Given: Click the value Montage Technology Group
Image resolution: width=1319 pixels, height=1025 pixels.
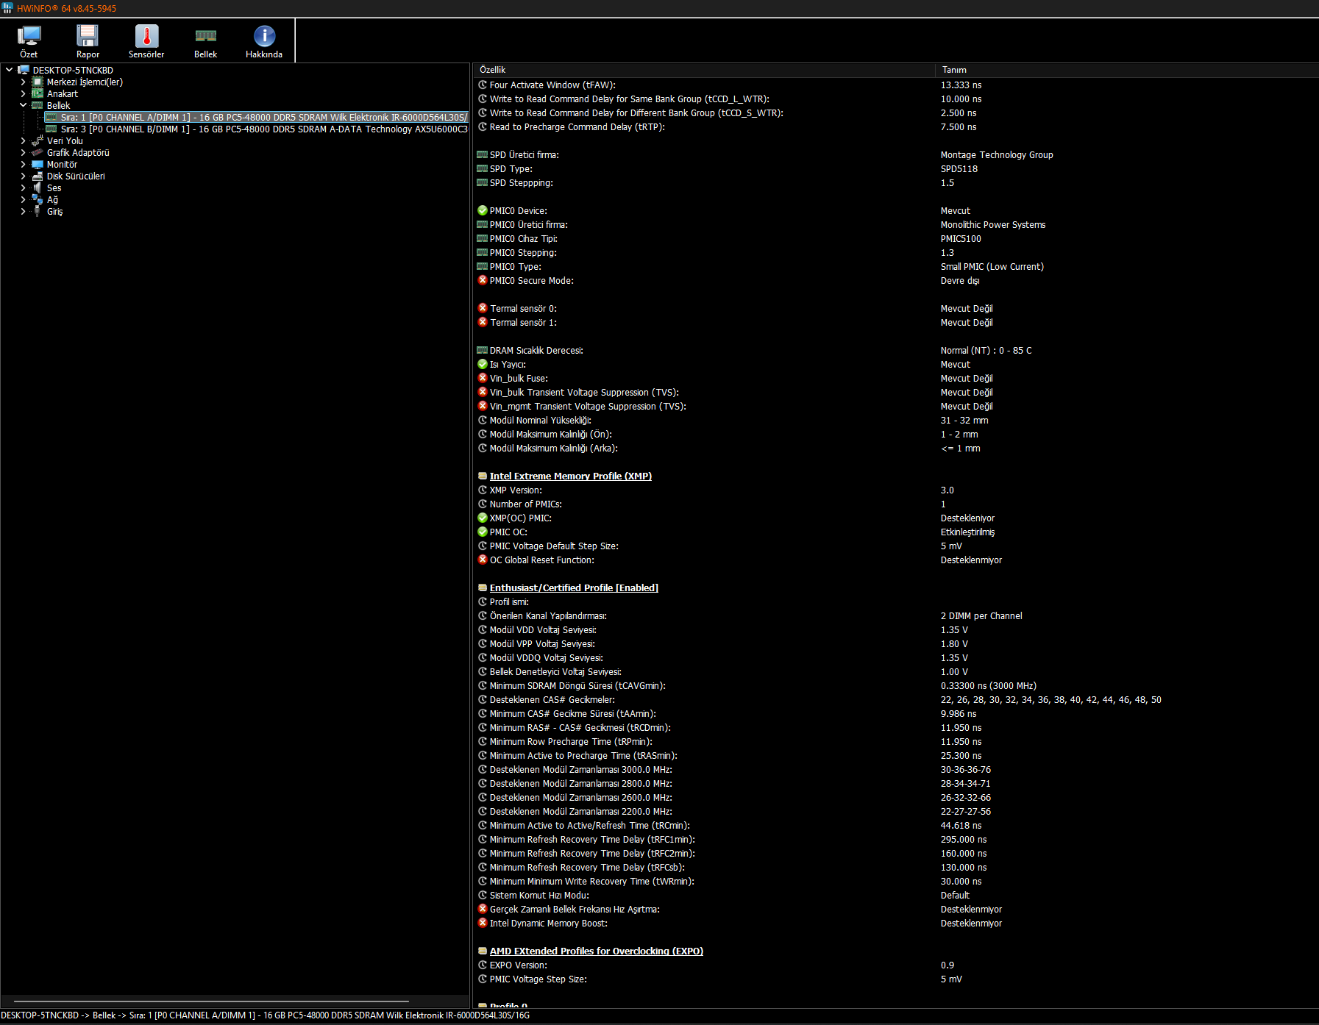Looking at the screenshot, I should [x=997, y=154].
